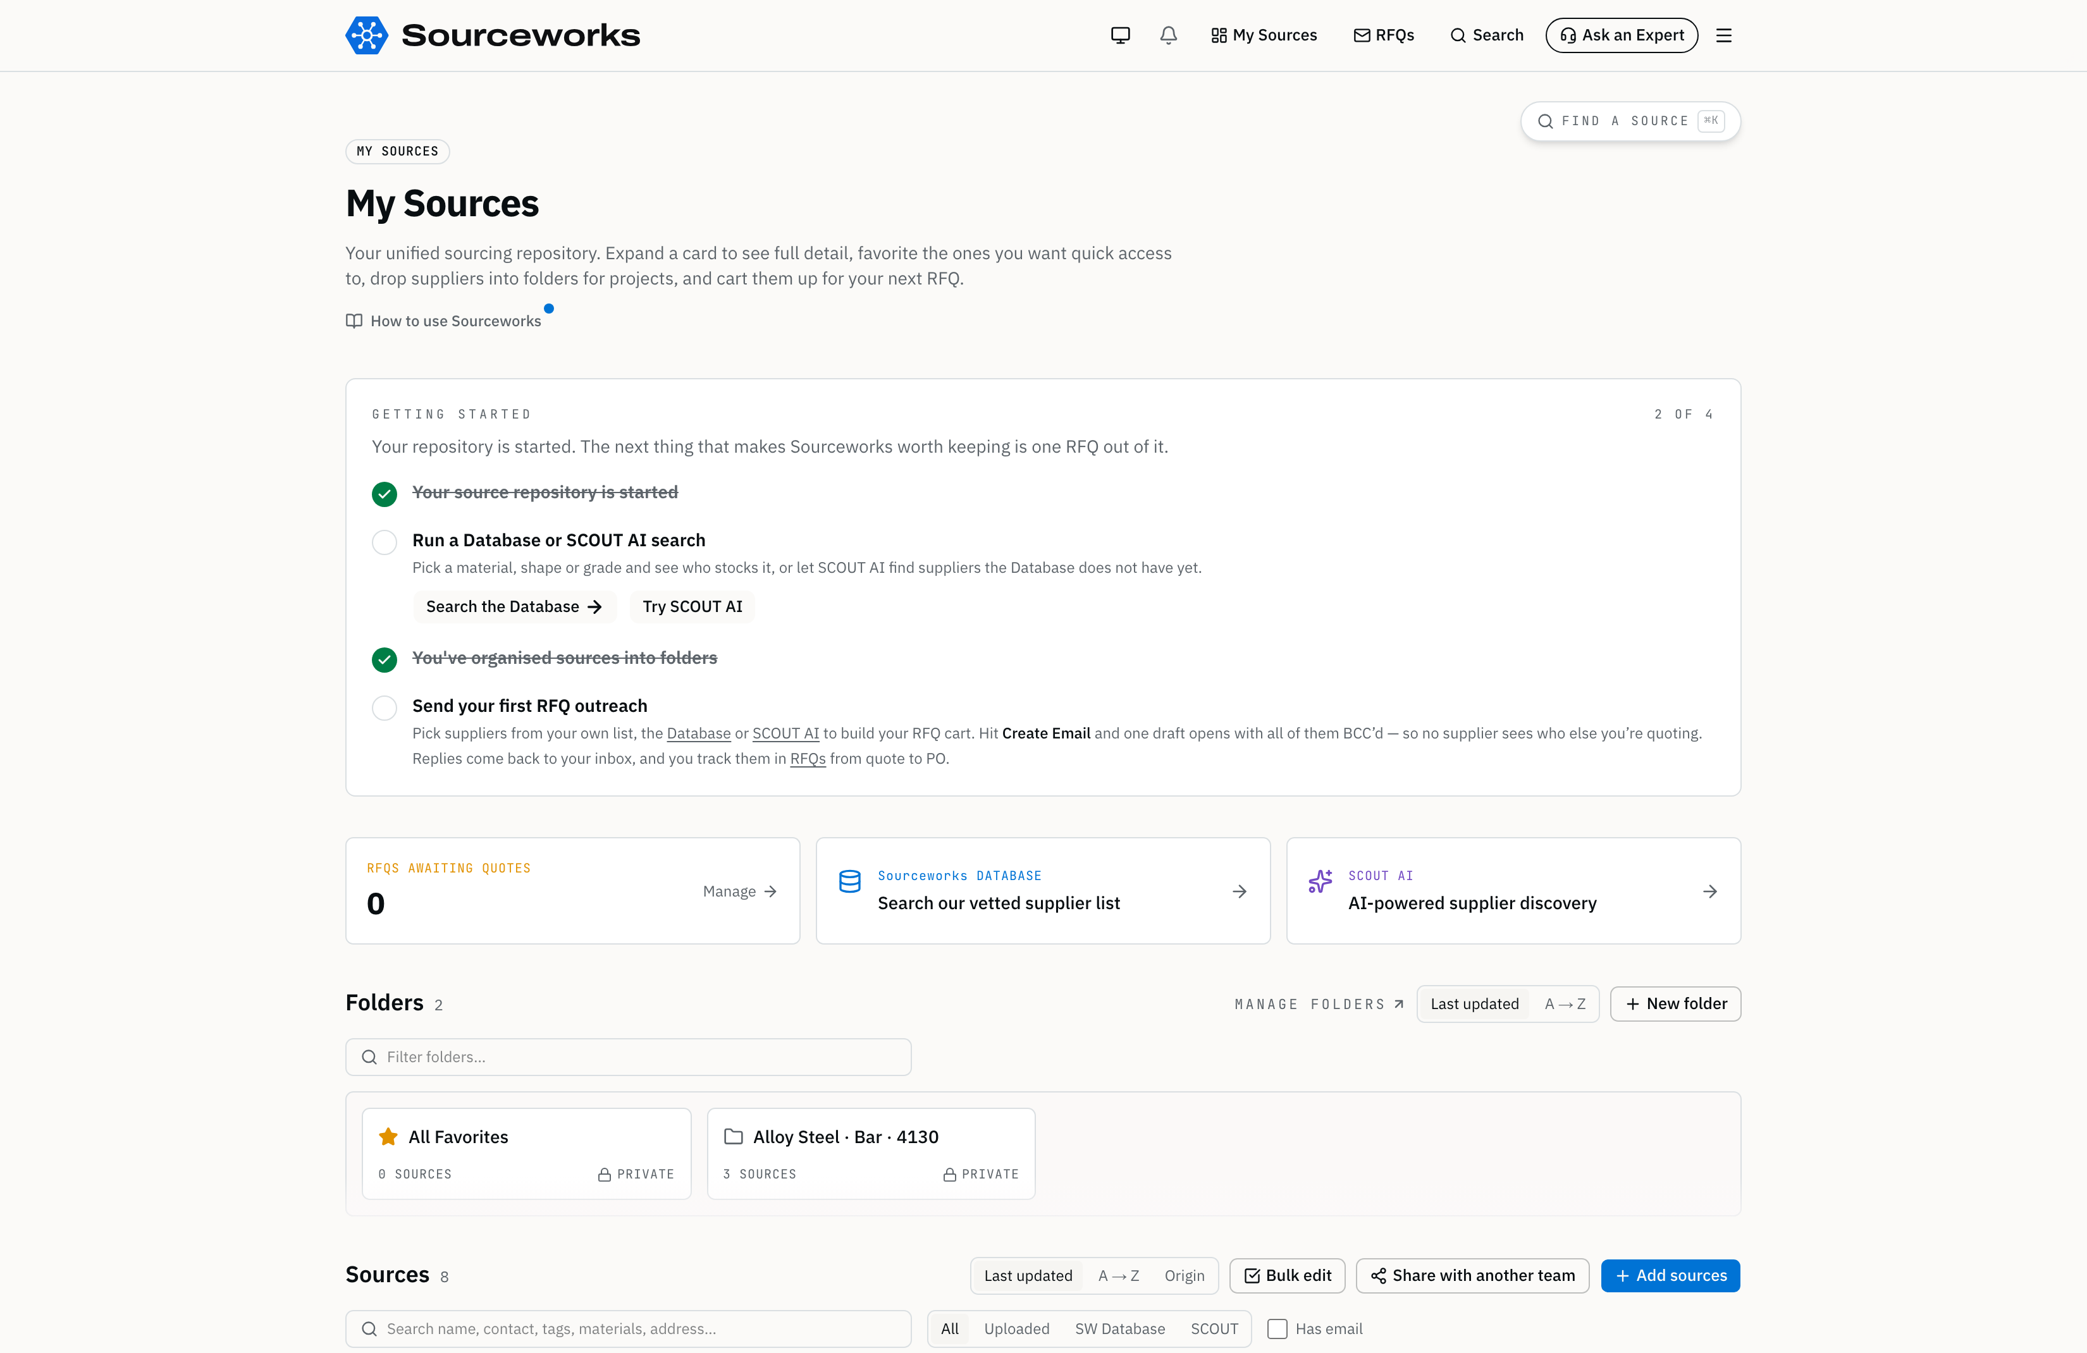Sort sources by Origin

tap(1184, 1276)
